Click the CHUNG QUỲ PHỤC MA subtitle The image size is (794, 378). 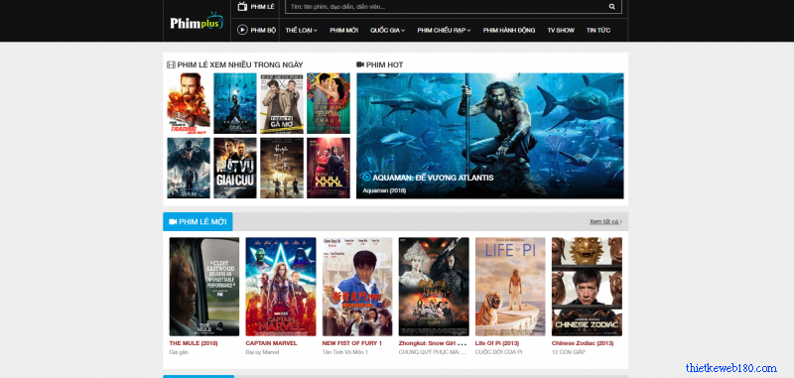tap(433, 352)
